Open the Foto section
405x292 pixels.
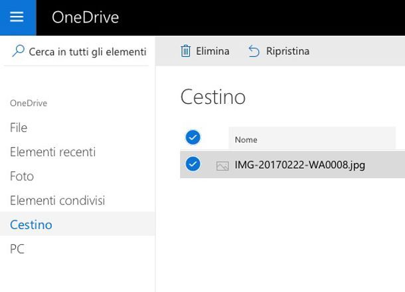[x=22, y=176]
